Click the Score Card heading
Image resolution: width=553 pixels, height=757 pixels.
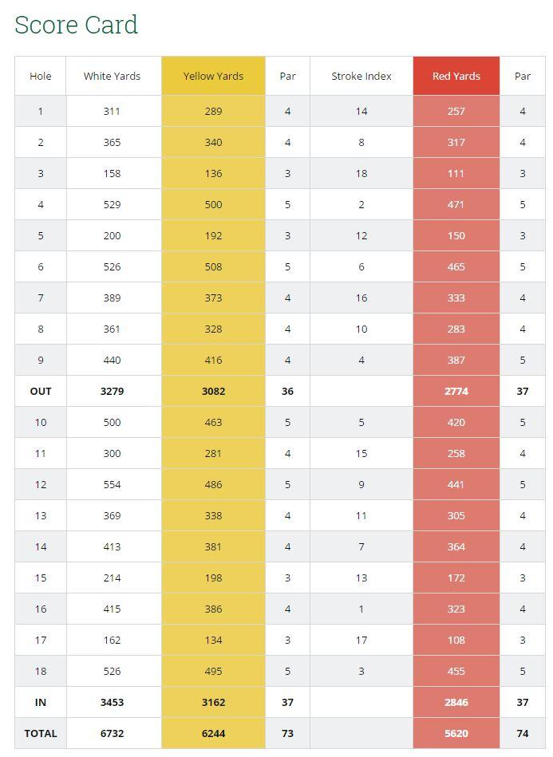(x=77, y=25)
